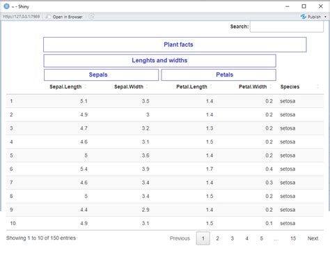This screenshot has width=330, height=253.
Task: Click Sepal.Width value 2.9 in row 9
Action: click(146, 210)
